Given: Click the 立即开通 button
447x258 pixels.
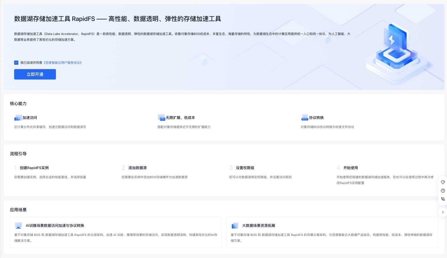Looking at the screenshot, I should pos(35,74).
